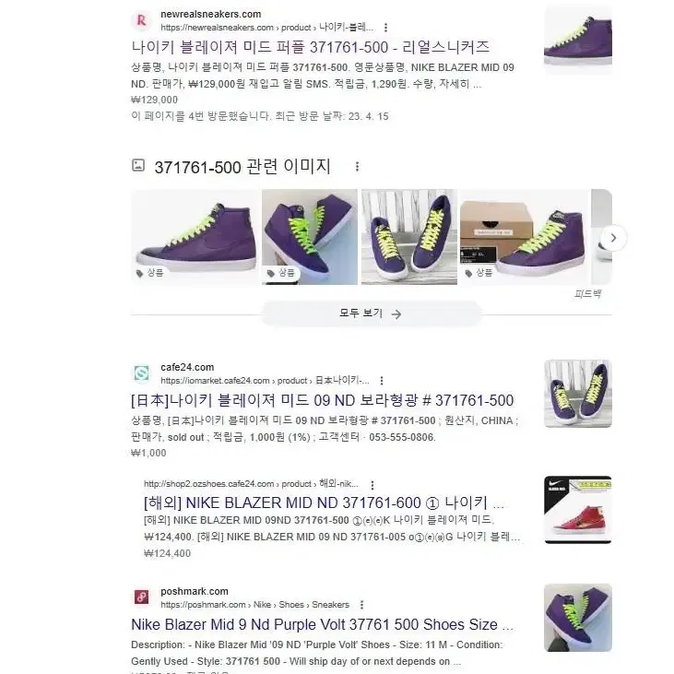This screenshot has height=674, width=674.
Task: Open first purple sneaker image in carousel
Action: pyautogui.click(x=195, y=237)
